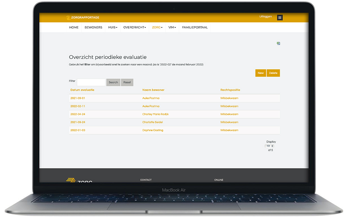
Task: Click the Excel export icon
Action: point(278,43)
